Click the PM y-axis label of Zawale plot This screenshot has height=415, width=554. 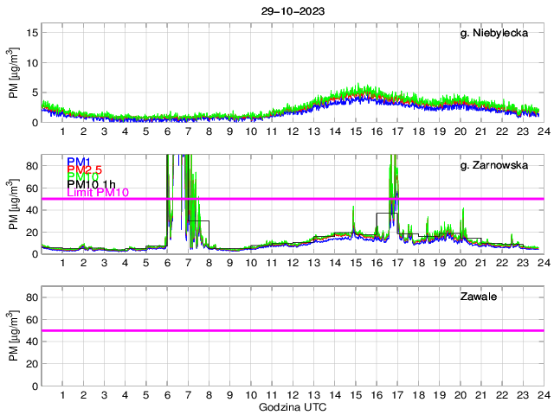tap(13, 330)
